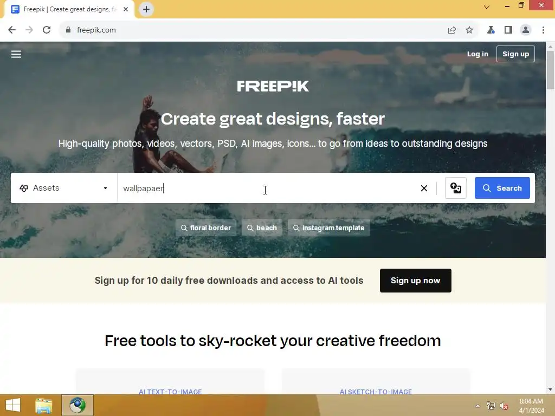Reload the page
Image resolution: width=555 pixels, height=416 pixels.
(x=47, y=30)
